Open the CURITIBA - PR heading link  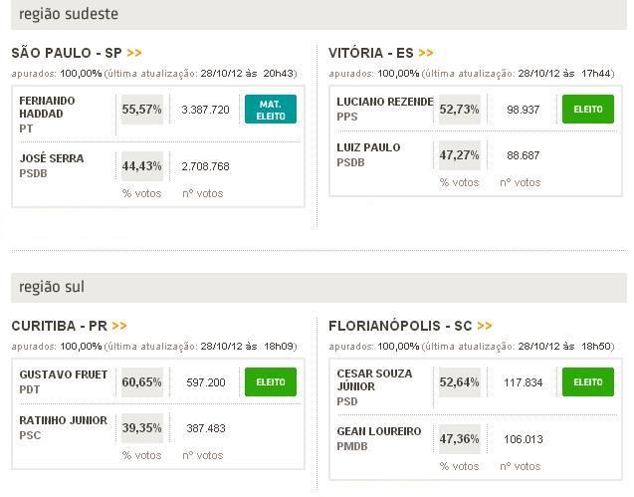point(60,326)
